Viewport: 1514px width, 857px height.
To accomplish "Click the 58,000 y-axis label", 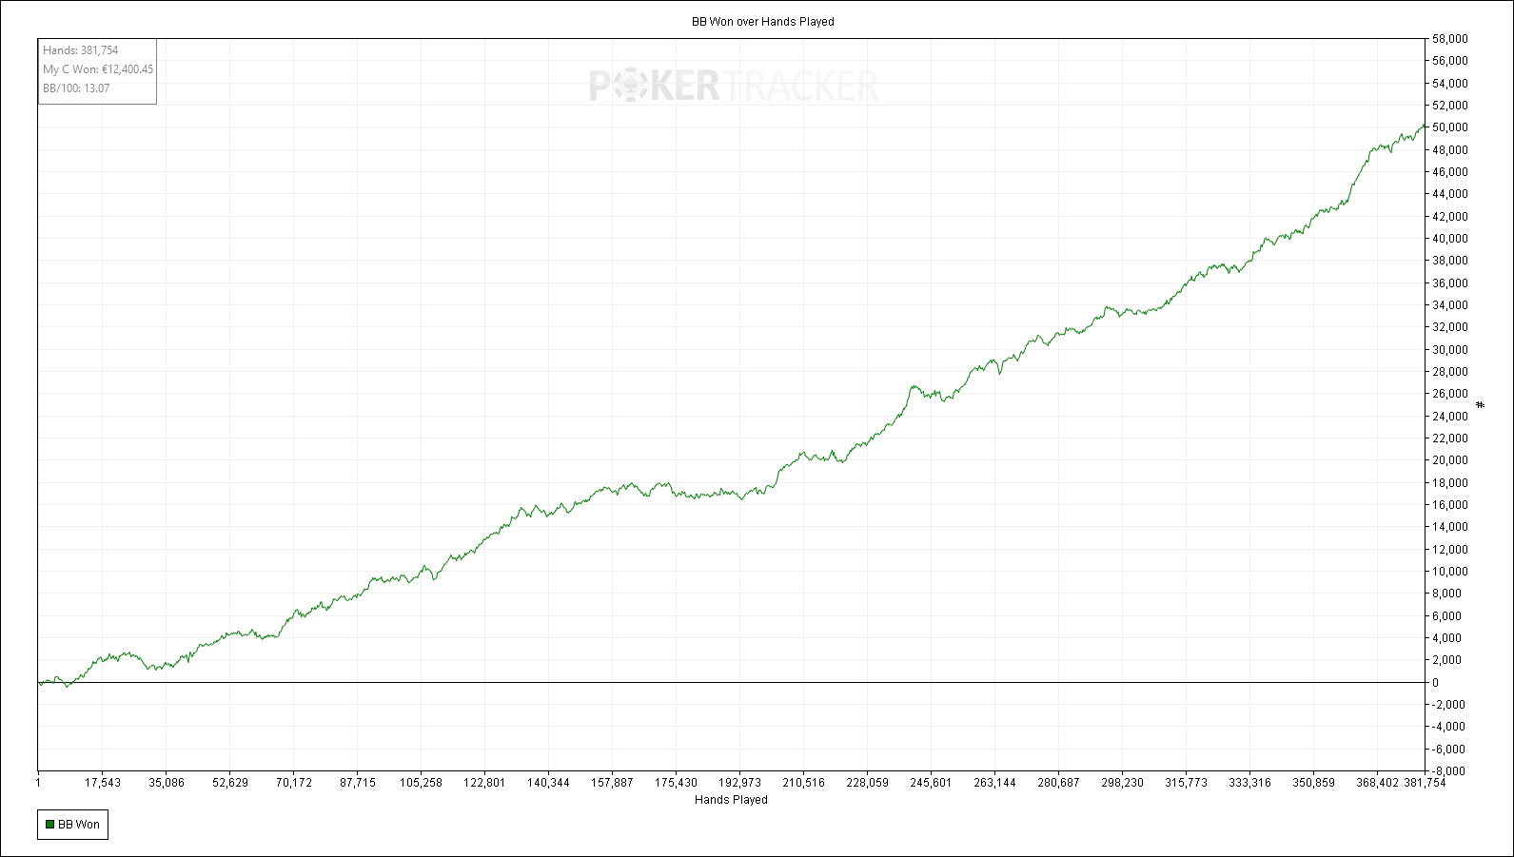I will pos(1450,39).
